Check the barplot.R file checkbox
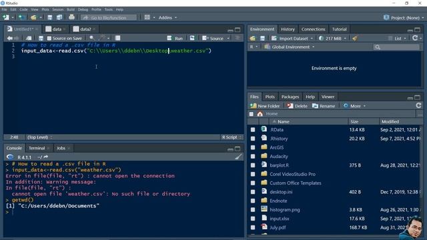Image resolution: width=427 pixels, height=240 pixels. tap(253, 165)
